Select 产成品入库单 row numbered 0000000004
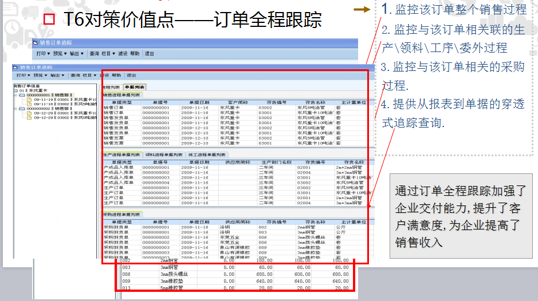This screenshot has width=538, height=301. [x=237, y=183]
